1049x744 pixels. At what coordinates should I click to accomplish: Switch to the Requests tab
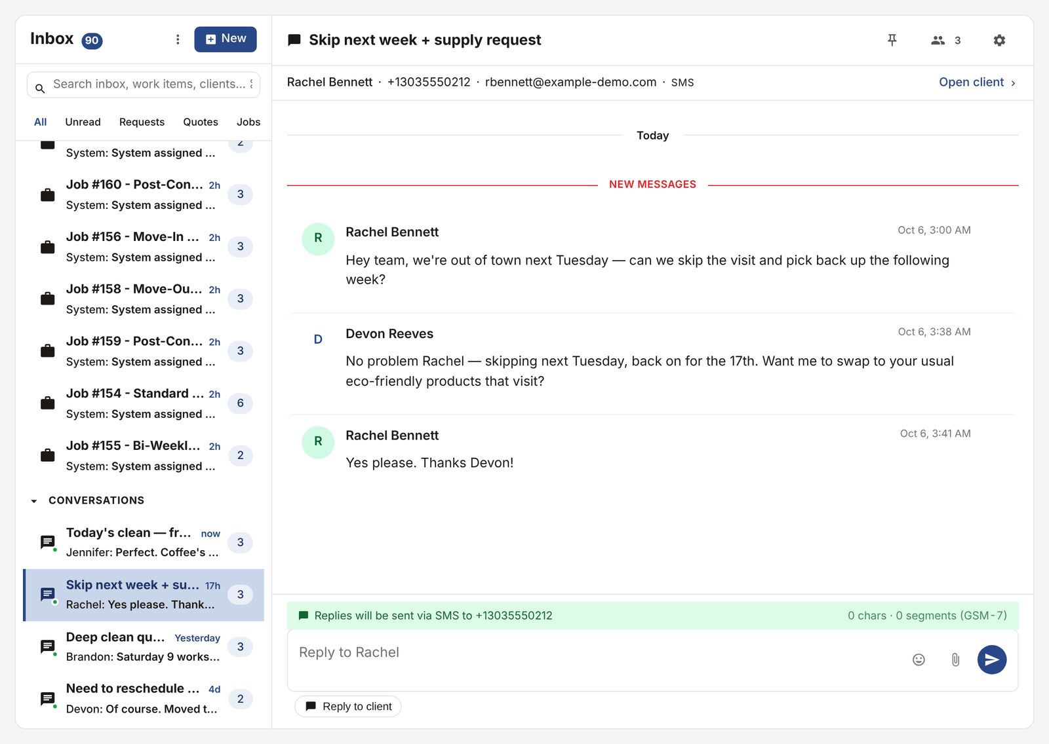click(142, 122)
